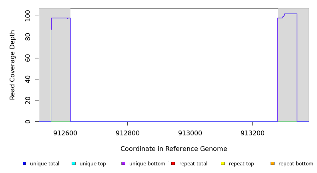Click the red repeat total legend swatch
This screenshot has height=173, width=317.
(x=173, y=163)
